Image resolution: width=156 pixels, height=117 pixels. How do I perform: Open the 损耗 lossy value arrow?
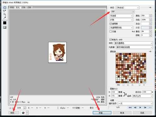tap(150, 35)
